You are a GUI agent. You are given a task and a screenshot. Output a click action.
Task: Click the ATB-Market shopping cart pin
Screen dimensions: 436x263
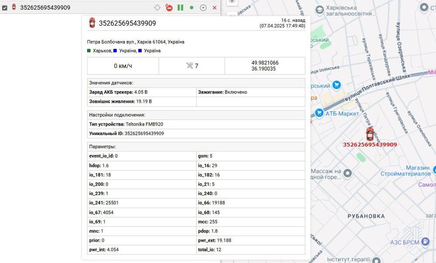coord(319,113)
